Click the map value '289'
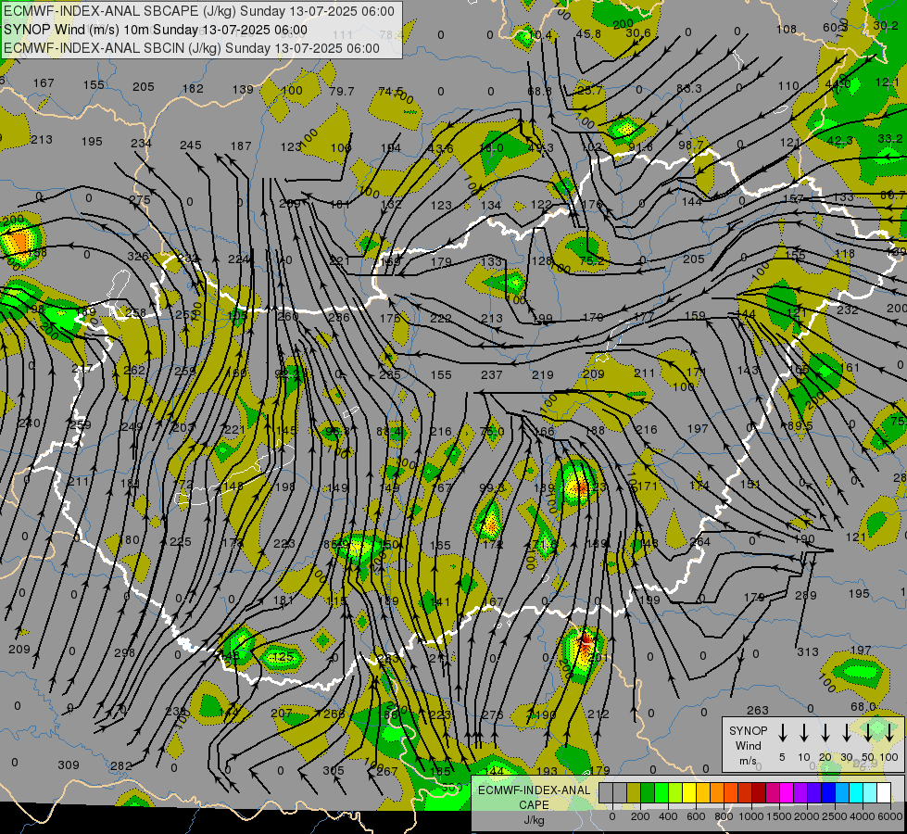This screenshot has width=907, height=834. click(806, 595)
